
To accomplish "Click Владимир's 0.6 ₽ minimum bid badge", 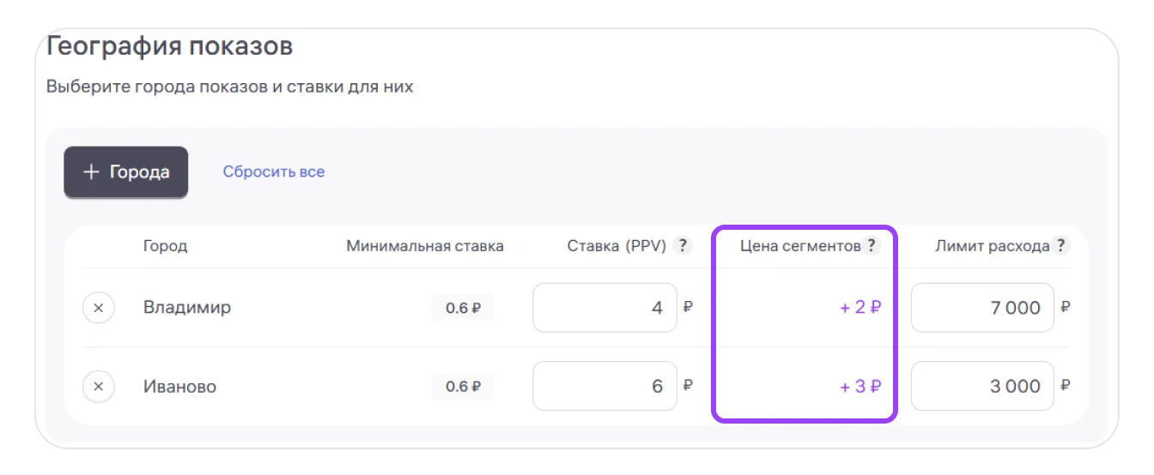I will (x=463, y=308).
